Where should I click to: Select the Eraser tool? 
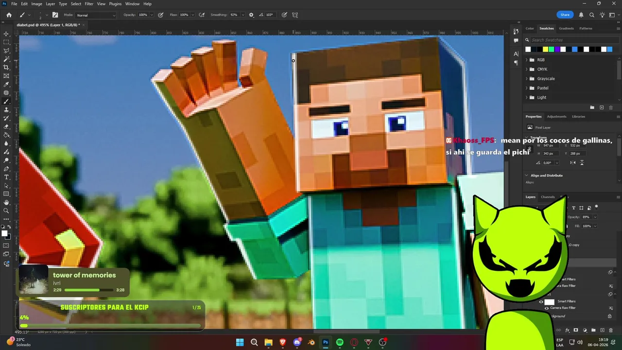pos(6,127)
